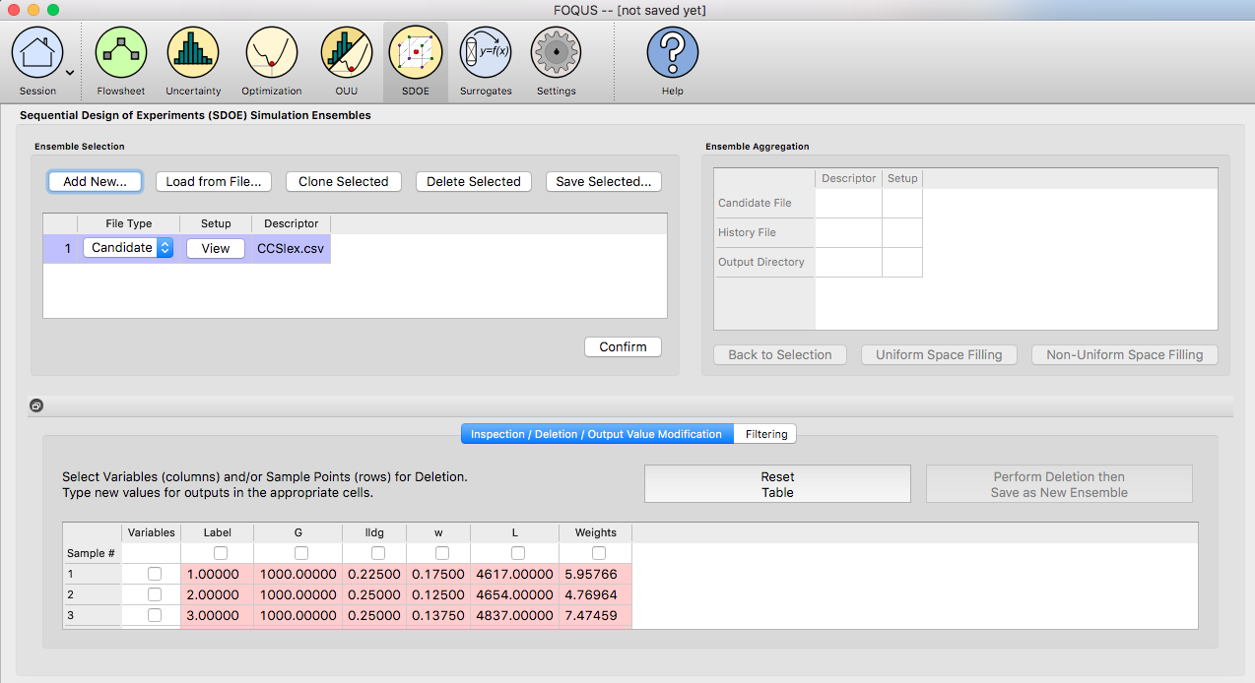Toggle the panel float icon above tabs
This screenshot has height=683, width=1255.
point(35,405)
